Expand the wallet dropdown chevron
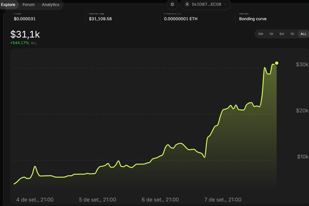This screenshot has width=309, height=206. coord(225,5)
